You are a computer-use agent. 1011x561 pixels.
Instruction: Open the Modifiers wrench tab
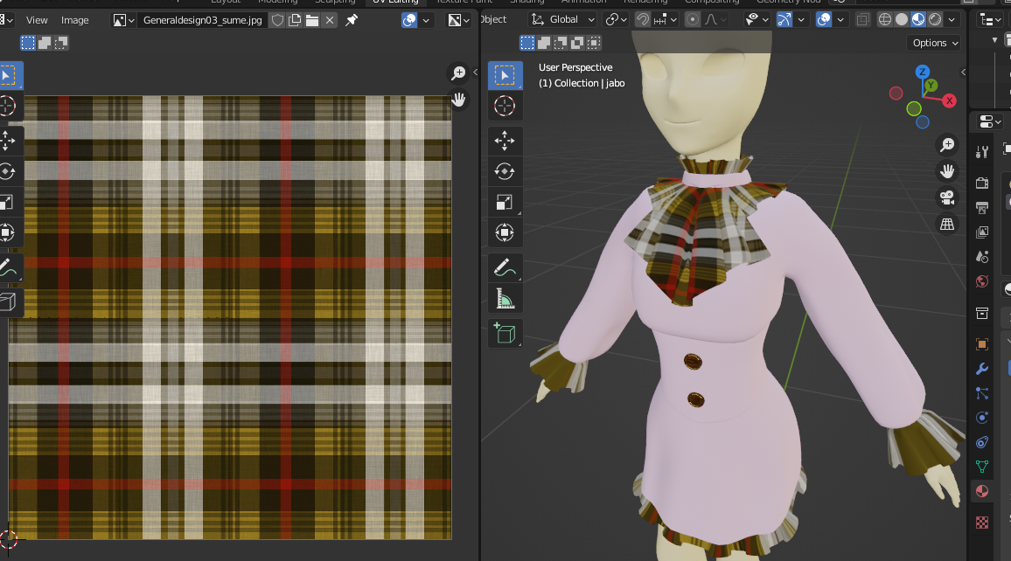click(x=982, y=369)
